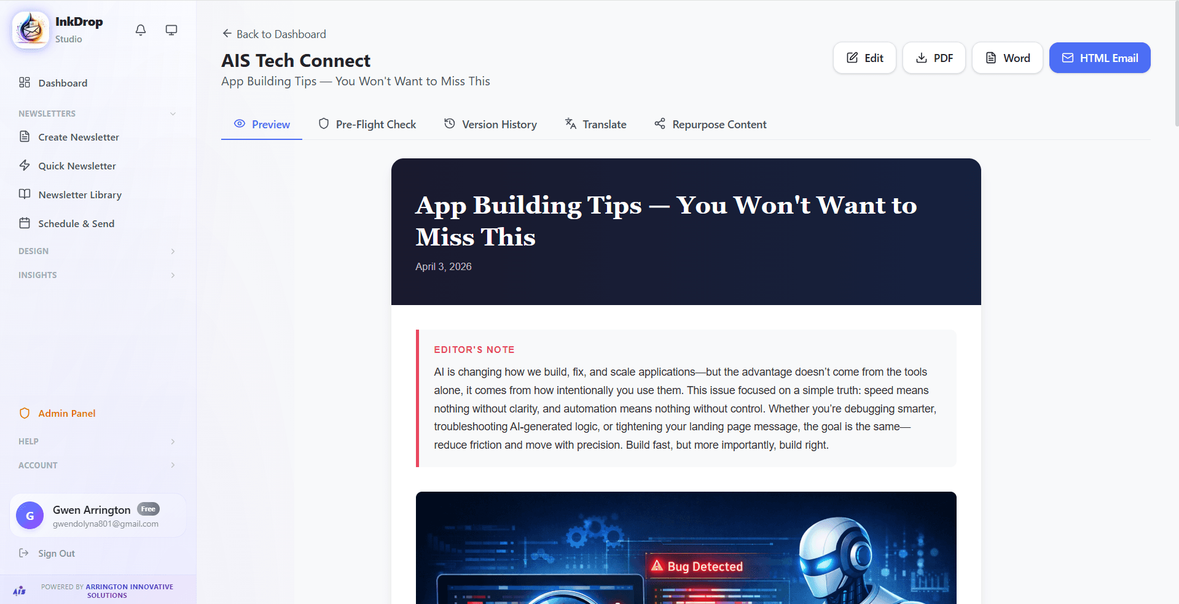Click the Admin Panel shield icon
The width and height of the screenshot is (1179, 604).
[25, 413]
